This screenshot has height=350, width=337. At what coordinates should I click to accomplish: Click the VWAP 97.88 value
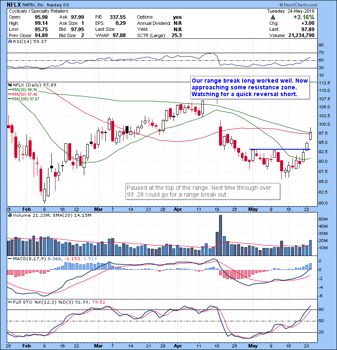point(119,35)
